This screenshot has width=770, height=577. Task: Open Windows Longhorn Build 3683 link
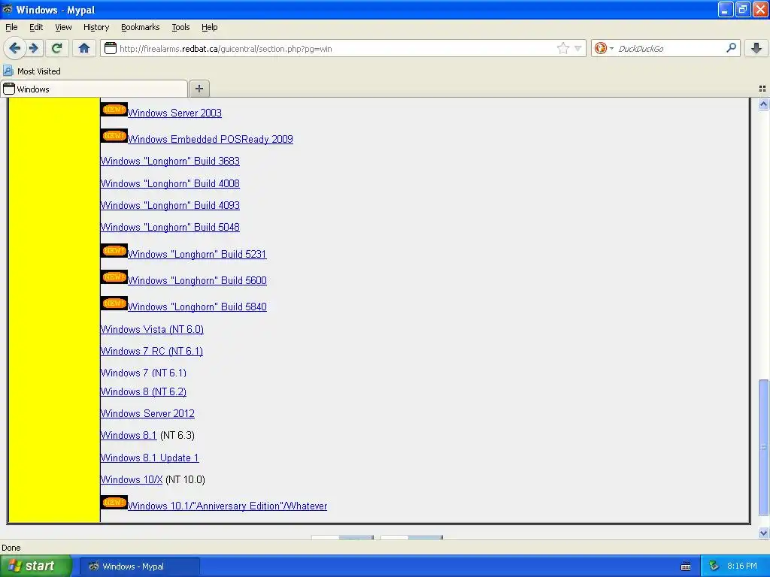pos(170,162)
